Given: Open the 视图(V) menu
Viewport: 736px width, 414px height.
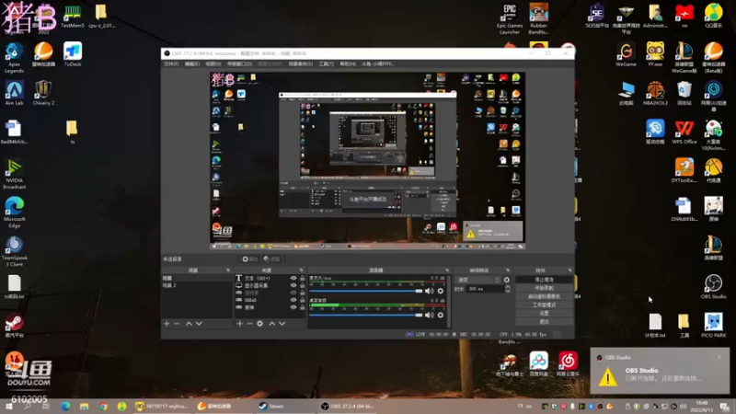Looking at the screenshot, I should (x=213, y=63).
